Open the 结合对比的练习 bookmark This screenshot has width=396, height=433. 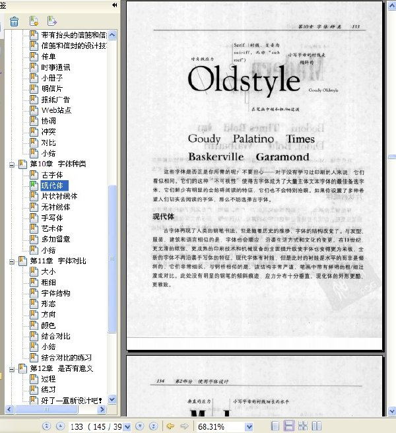(66, 358)
